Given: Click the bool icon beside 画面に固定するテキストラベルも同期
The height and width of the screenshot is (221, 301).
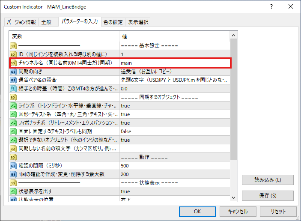Looking at the screenshot, I should (x=13, y=131).
